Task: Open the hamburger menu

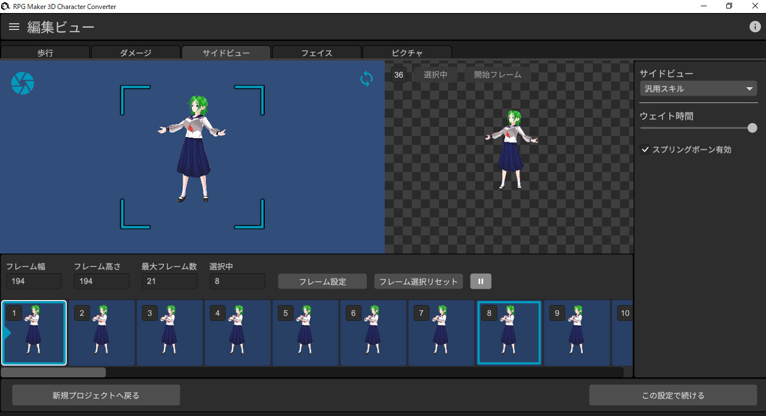Action: (x=14, y=26)
